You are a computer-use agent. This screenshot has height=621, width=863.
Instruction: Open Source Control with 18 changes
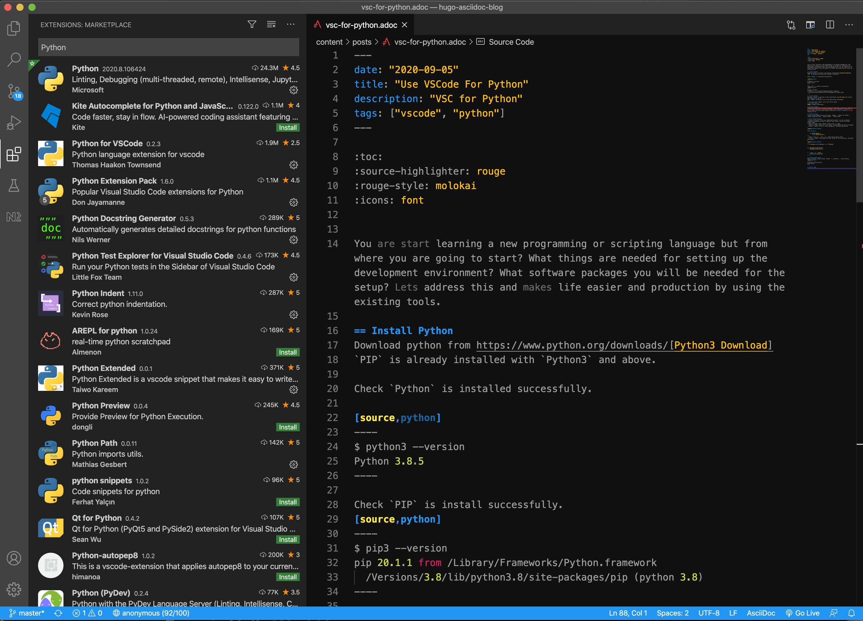pos(14,91)
